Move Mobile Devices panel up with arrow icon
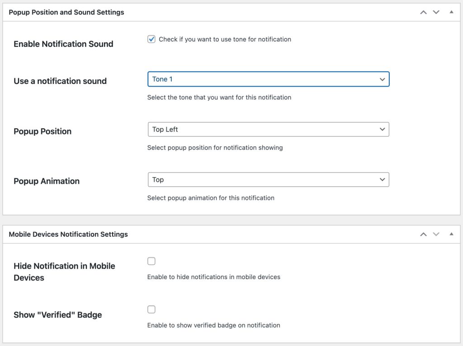The width and height of the screenshot is (463, 346). click(423, 234)
